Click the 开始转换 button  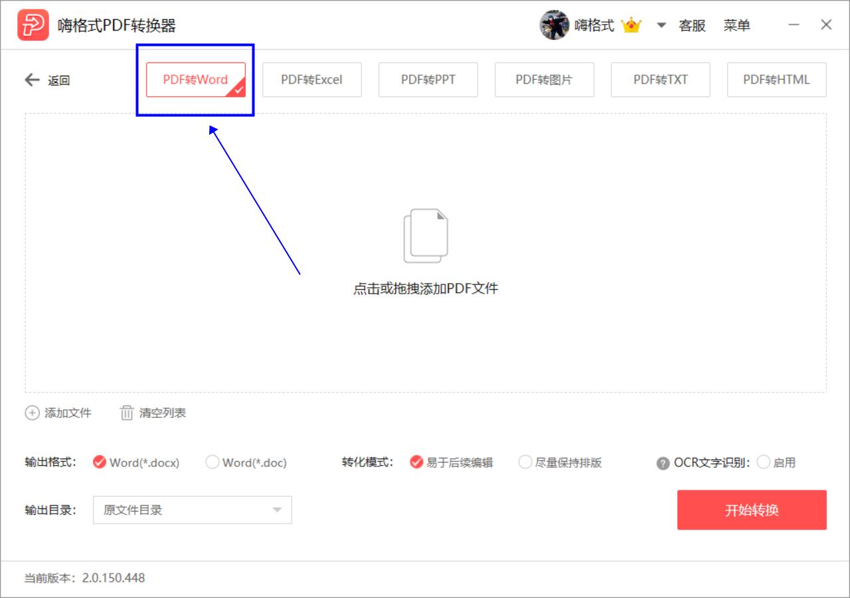752,510
